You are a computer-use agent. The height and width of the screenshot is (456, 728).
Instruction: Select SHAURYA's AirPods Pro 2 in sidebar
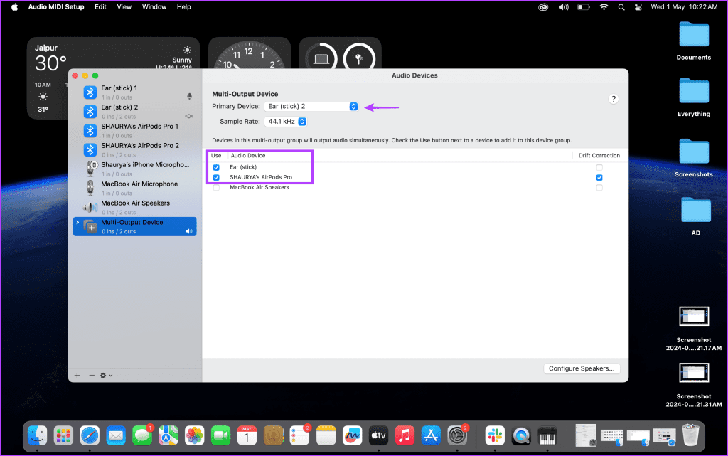[134, 149]
